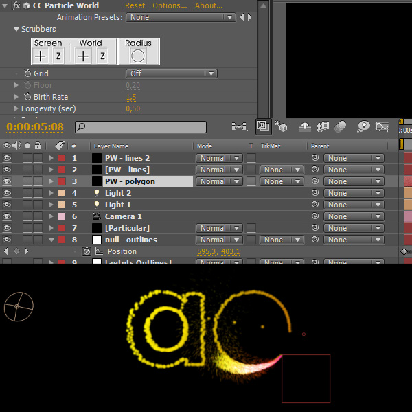Click label color swatch of PW - lines 2
Screen dimensions: 412x412
(62, 158)
